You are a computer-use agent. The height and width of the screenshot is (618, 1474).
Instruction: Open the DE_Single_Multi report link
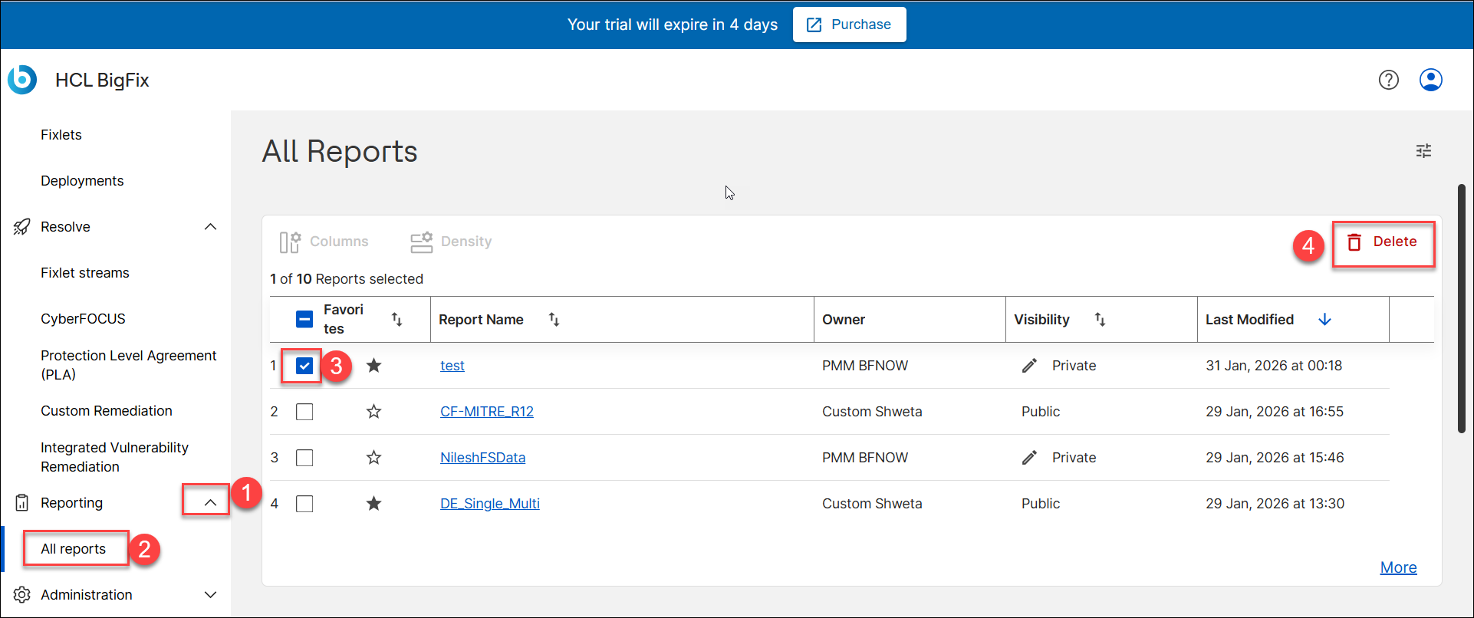[x=489, y=504]
